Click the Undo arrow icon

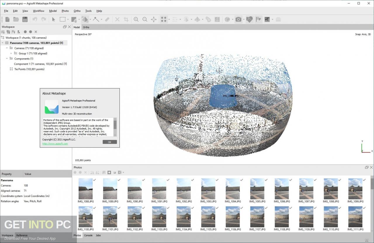[x=35, y=19]
